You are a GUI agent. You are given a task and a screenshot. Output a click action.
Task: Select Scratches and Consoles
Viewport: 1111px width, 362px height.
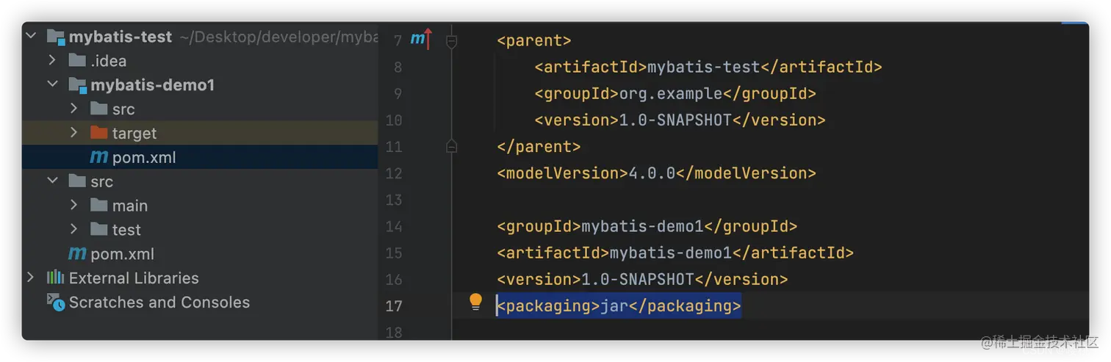pos(159,302)
